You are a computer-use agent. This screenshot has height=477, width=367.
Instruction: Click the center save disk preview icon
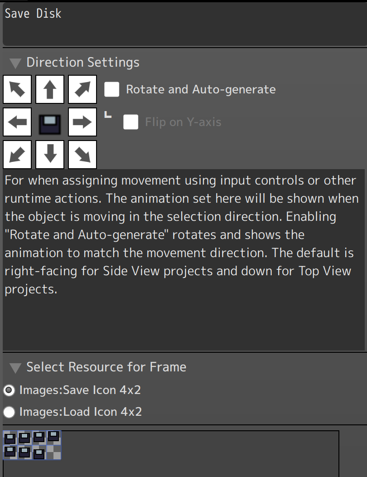pos(50,122)
